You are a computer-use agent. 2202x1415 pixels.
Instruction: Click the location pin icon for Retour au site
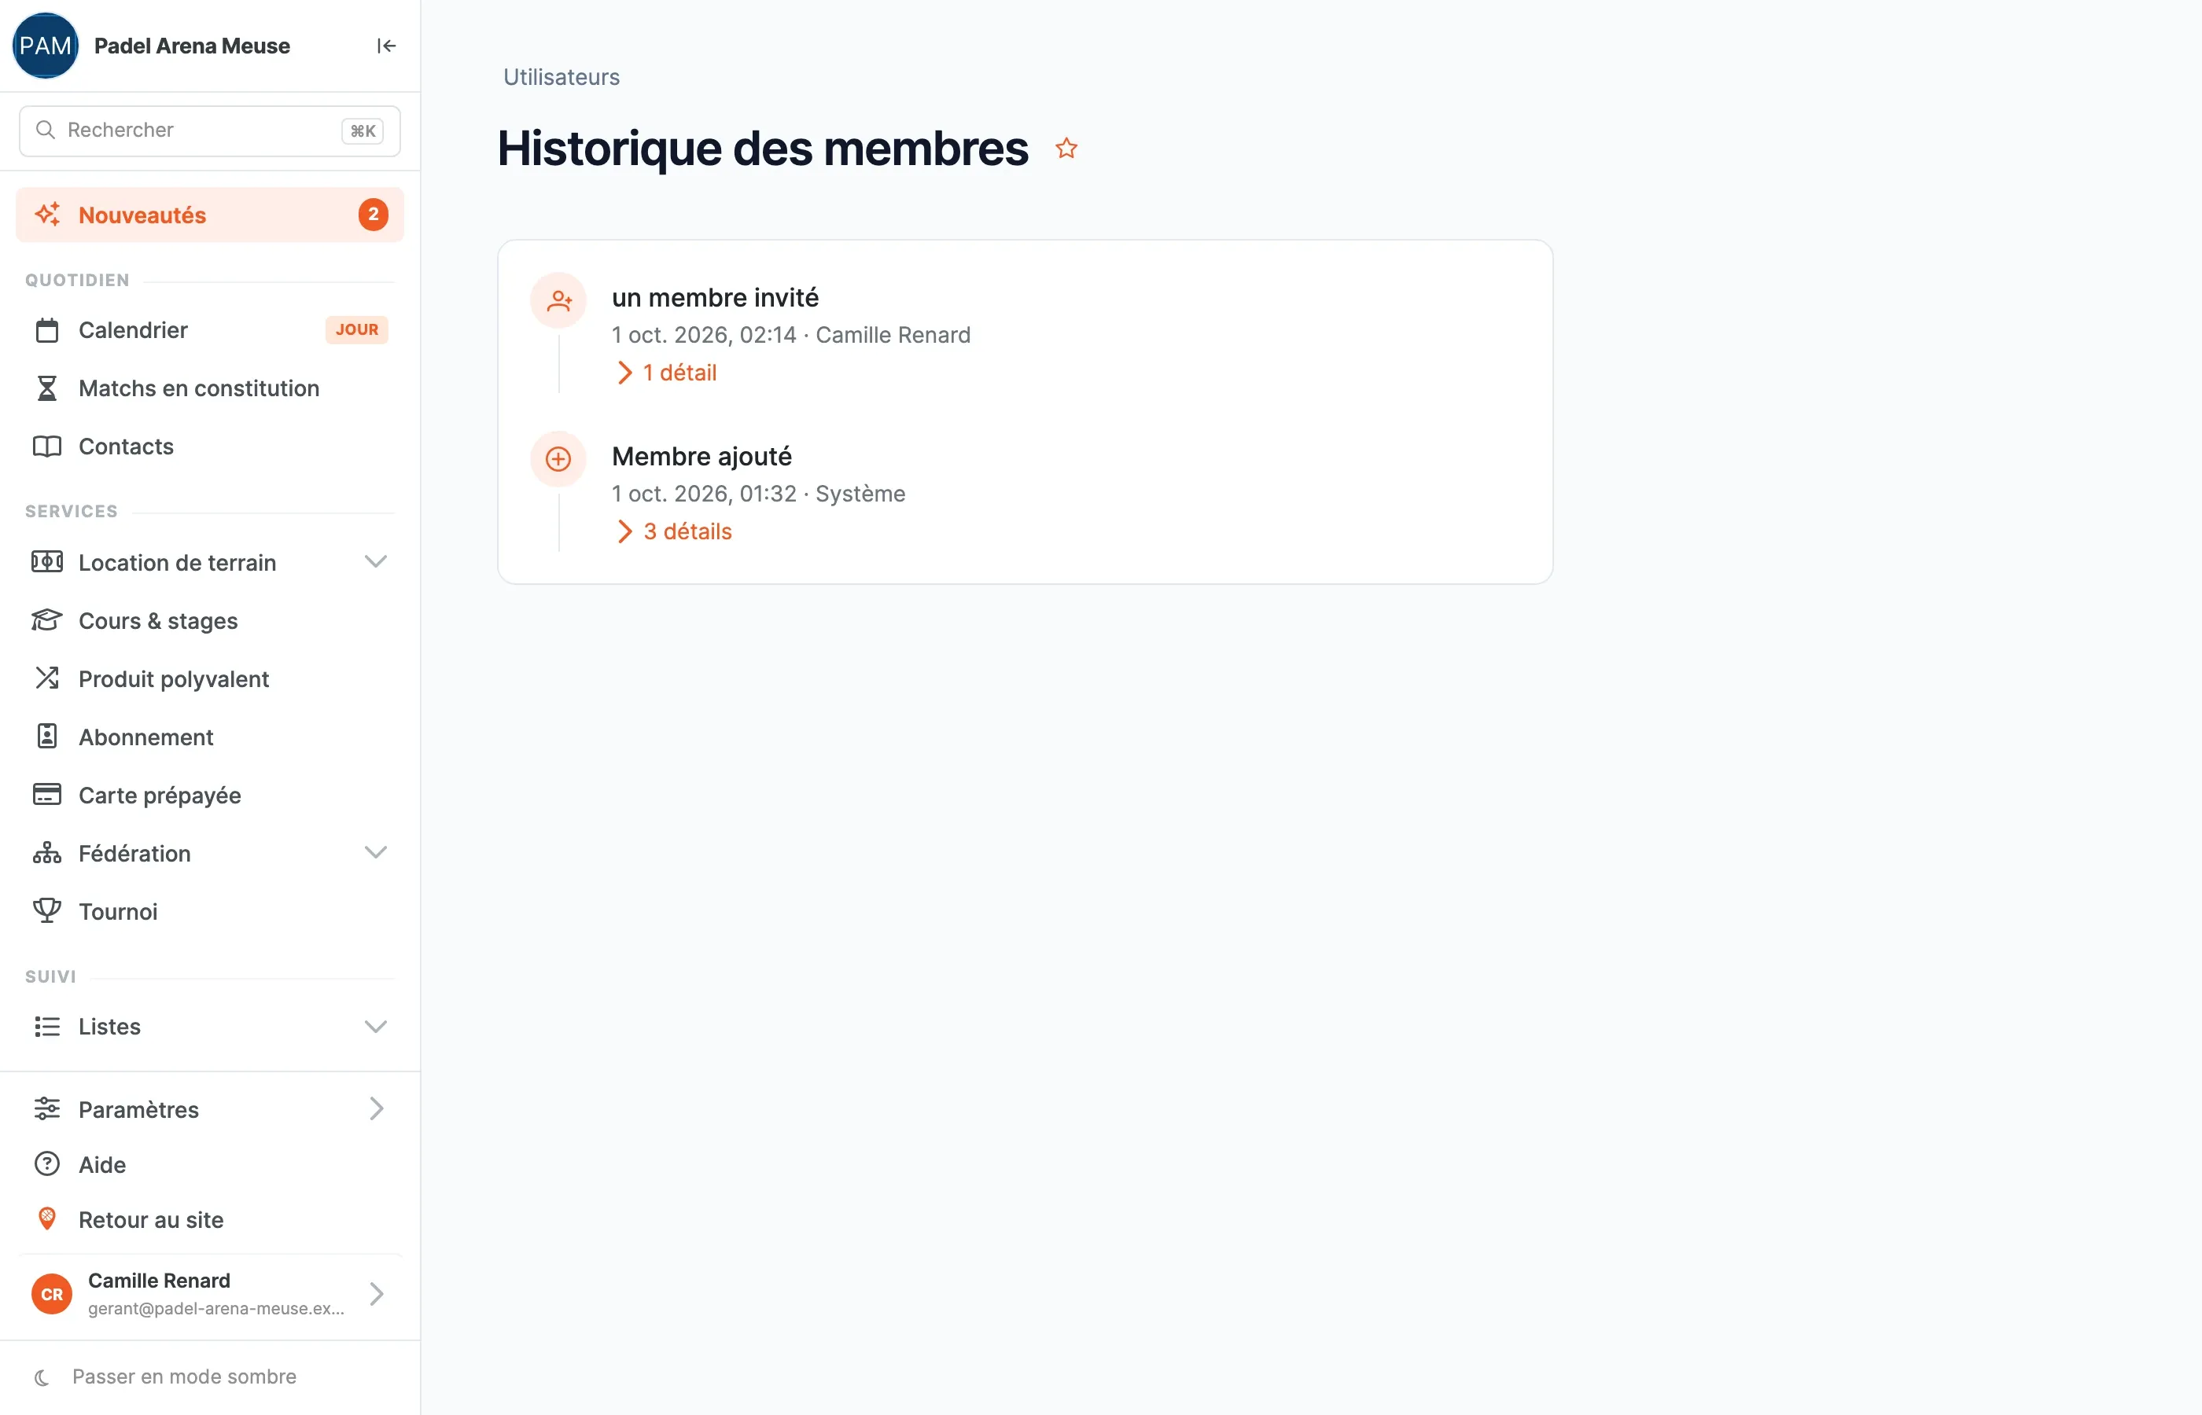47,1219
